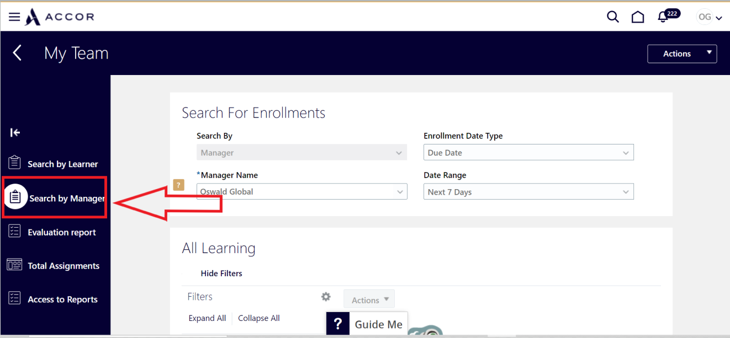
Task: Open Access to Reports
Action: (x=62, y=299)
